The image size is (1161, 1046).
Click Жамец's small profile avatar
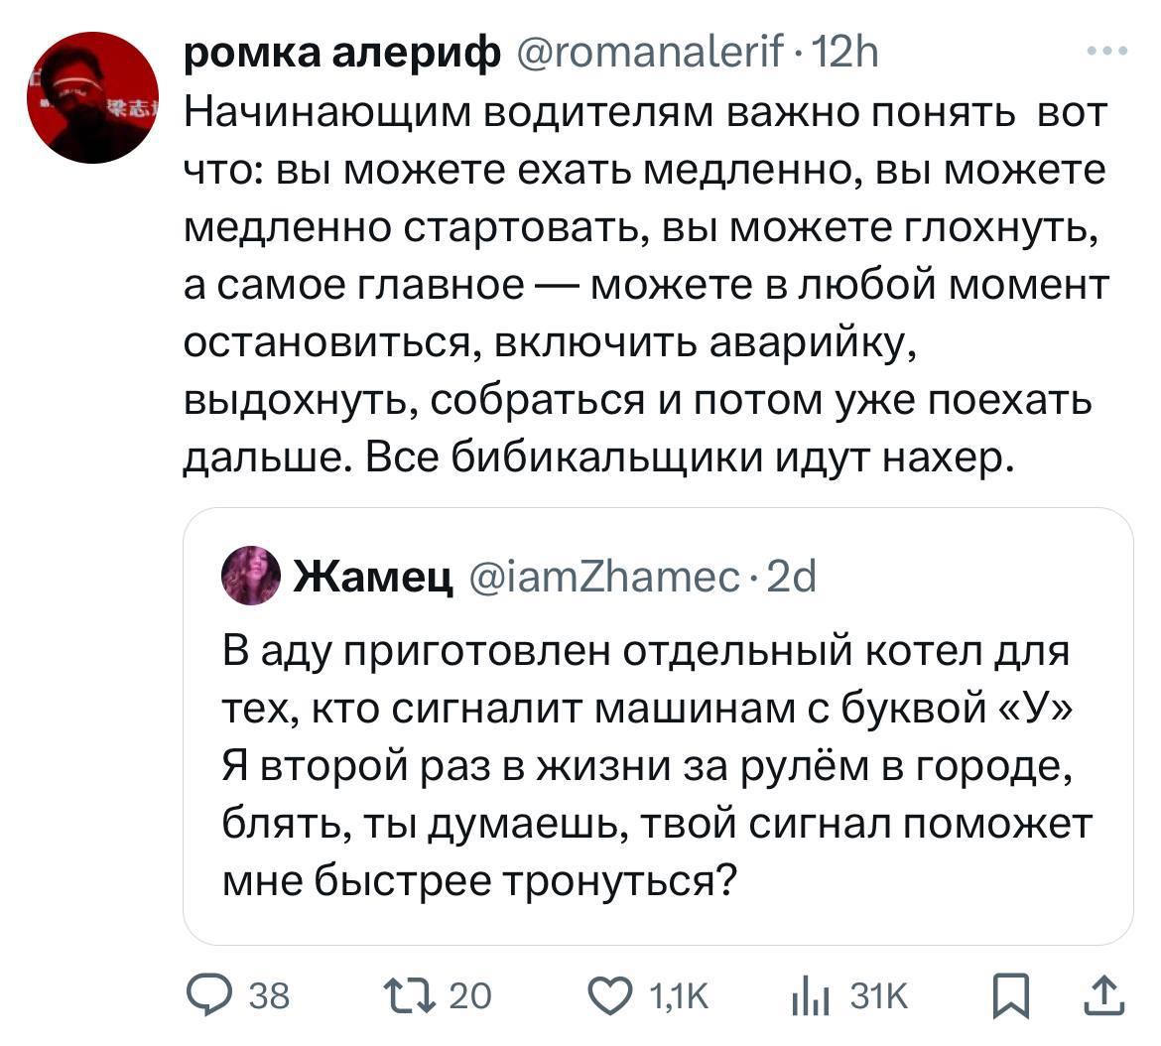[x=250, y=576]
